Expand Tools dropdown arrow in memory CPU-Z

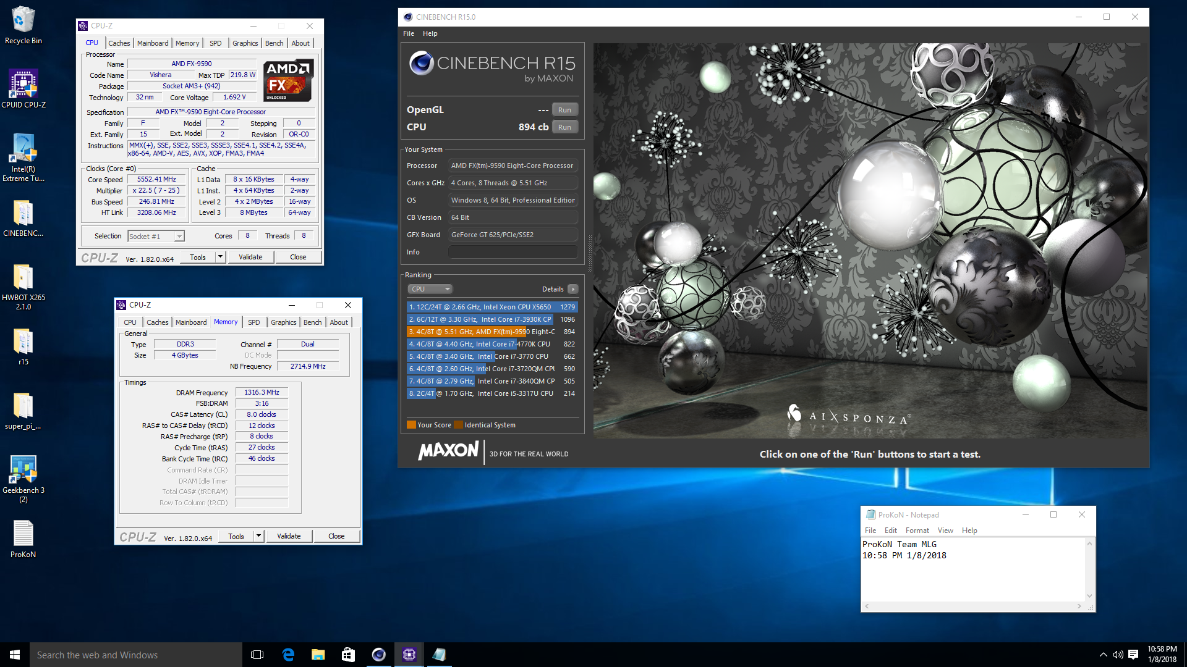[259, 536]
